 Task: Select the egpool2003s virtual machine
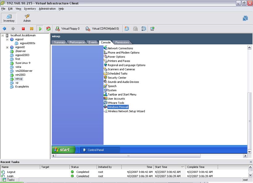point(25,43)
